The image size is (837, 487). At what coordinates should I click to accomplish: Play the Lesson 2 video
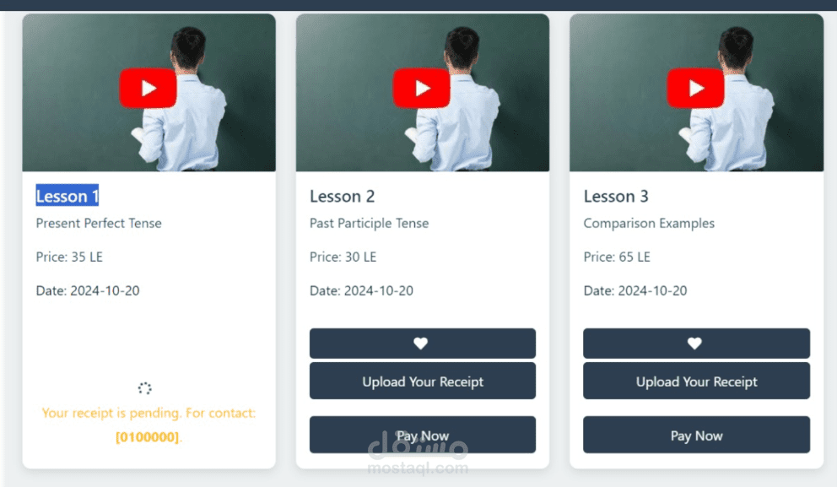pyautogui.click(x=421, y=88)
